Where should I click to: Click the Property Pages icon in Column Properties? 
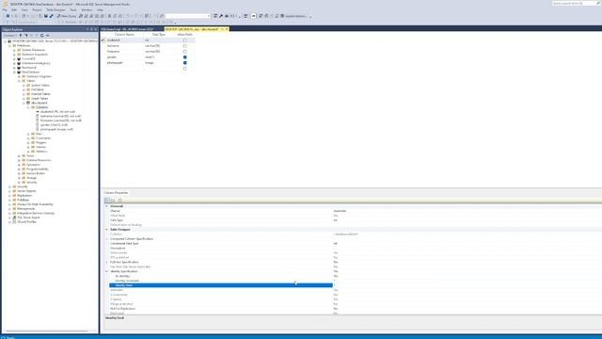pos(119,200)
